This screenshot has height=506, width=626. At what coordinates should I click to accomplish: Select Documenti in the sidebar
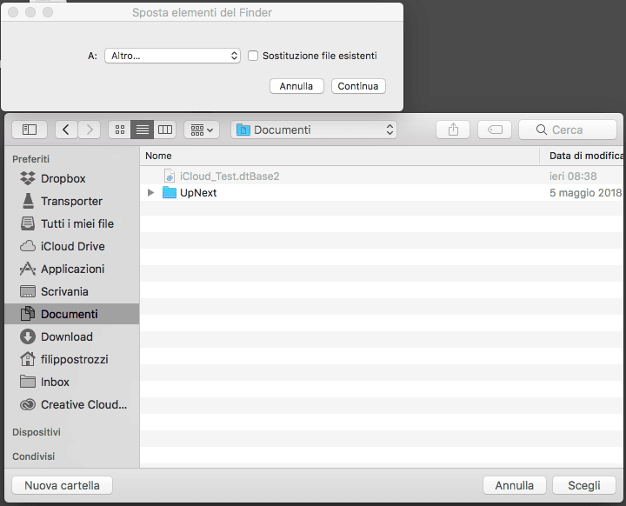(x=72, y=315)
